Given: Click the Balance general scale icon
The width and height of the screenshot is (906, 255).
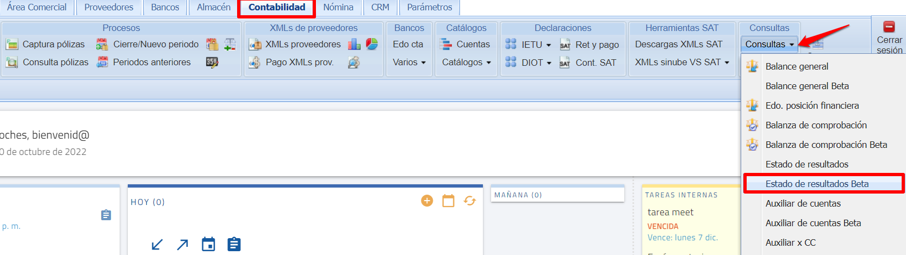Looking at the screenshot, I should click(752, 66).
